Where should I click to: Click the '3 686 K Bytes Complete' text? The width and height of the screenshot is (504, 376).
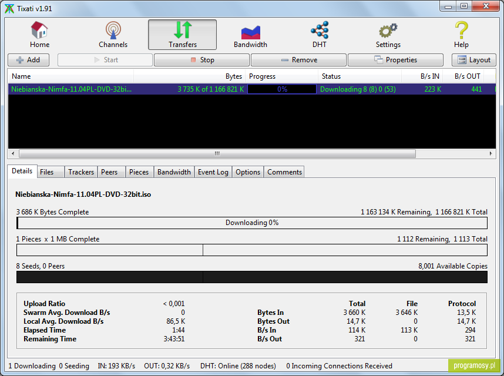pyautogui.click(x=52, y=212)
